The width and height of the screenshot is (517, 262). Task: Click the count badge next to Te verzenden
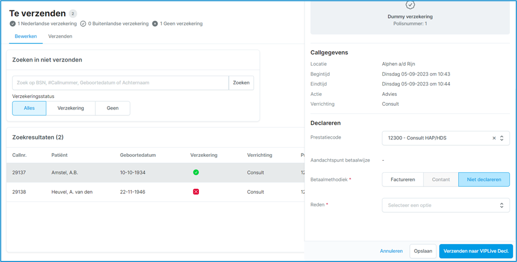point(73,14)
